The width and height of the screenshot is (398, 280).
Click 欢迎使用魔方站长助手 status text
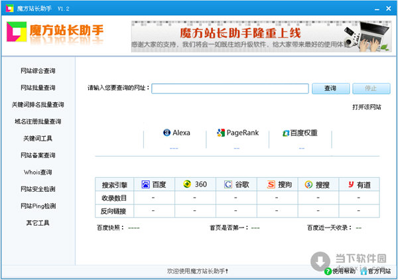coord(198,271)
